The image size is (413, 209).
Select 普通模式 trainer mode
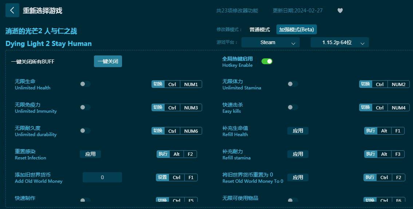coord(260,30)
